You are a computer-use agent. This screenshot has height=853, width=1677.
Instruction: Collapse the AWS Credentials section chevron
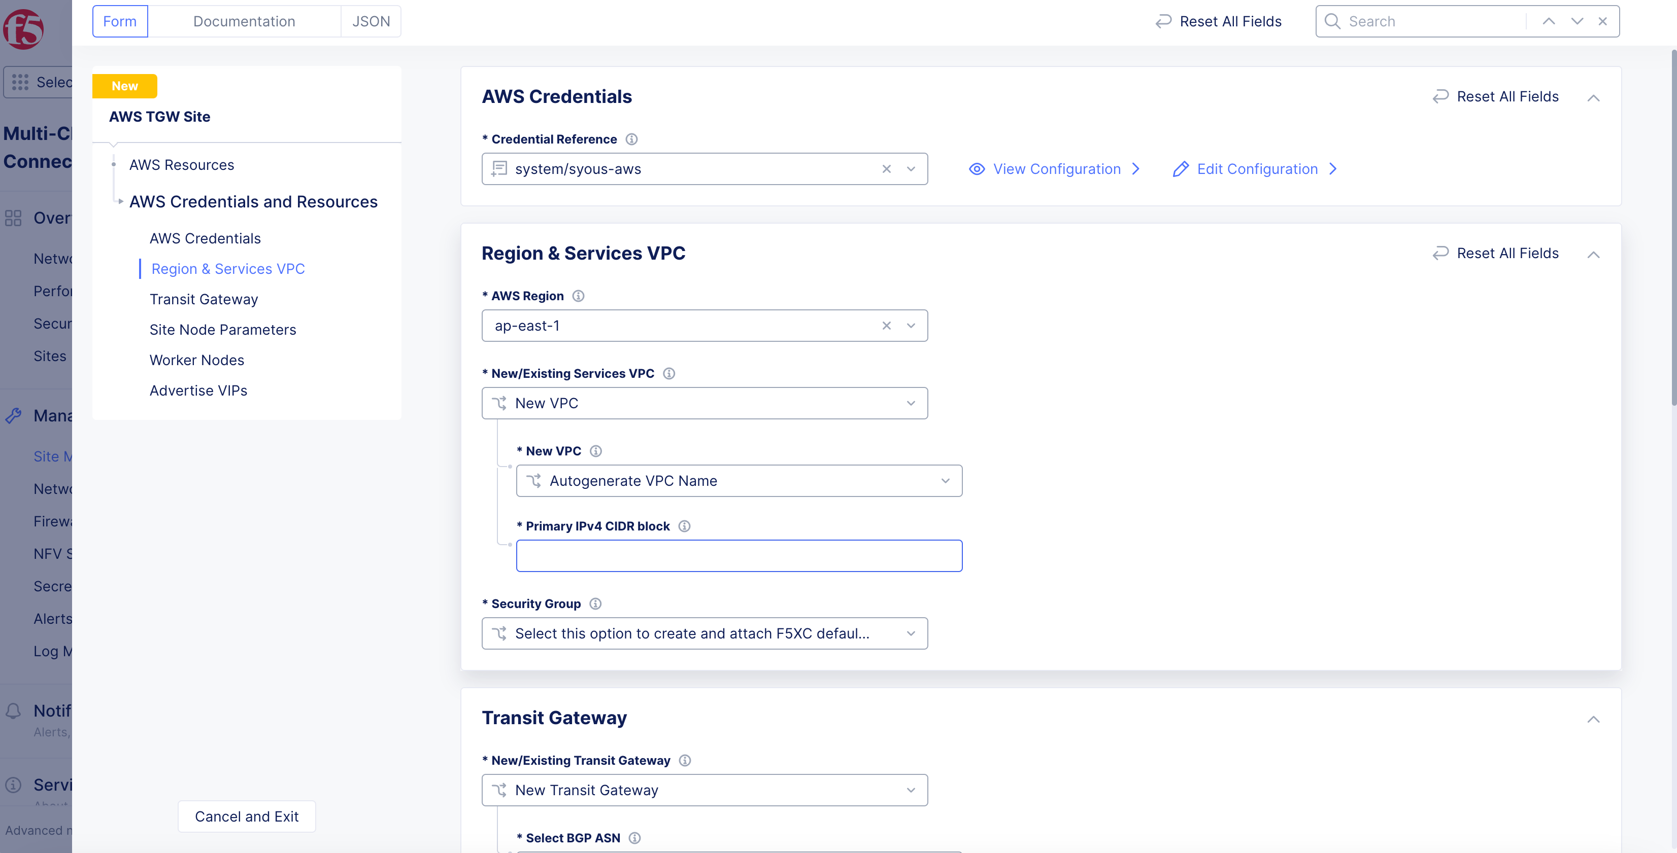1594,97
